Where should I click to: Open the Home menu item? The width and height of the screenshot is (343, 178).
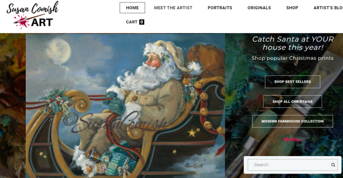(132, 8)
